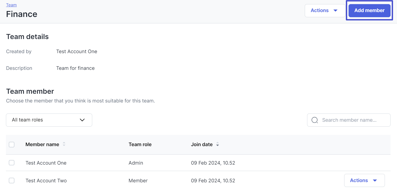Image resolution: width=397 pixels, height=189 pixels.
Task: Sort by Join date column arrows
Action: point(217,144)
